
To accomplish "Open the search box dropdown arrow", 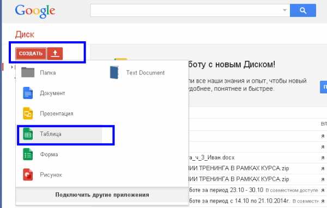I will point(284,10).
